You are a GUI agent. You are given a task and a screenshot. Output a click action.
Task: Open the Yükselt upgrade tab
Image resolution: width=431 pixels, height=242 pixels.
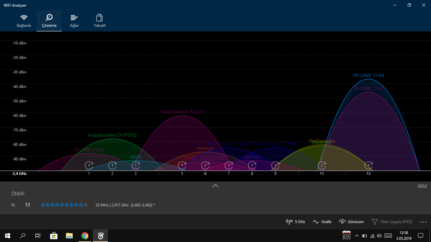click(100, 21)
